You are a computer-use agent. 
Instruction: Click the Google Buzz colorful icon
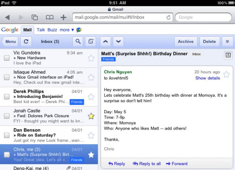[x=79, y=30]
